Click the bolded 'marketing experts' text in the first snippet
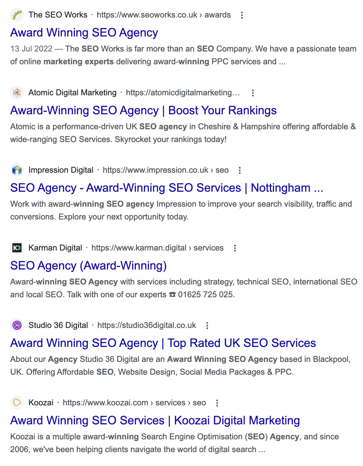This screenshot has height=466, width=363. [x=78, y=61]
